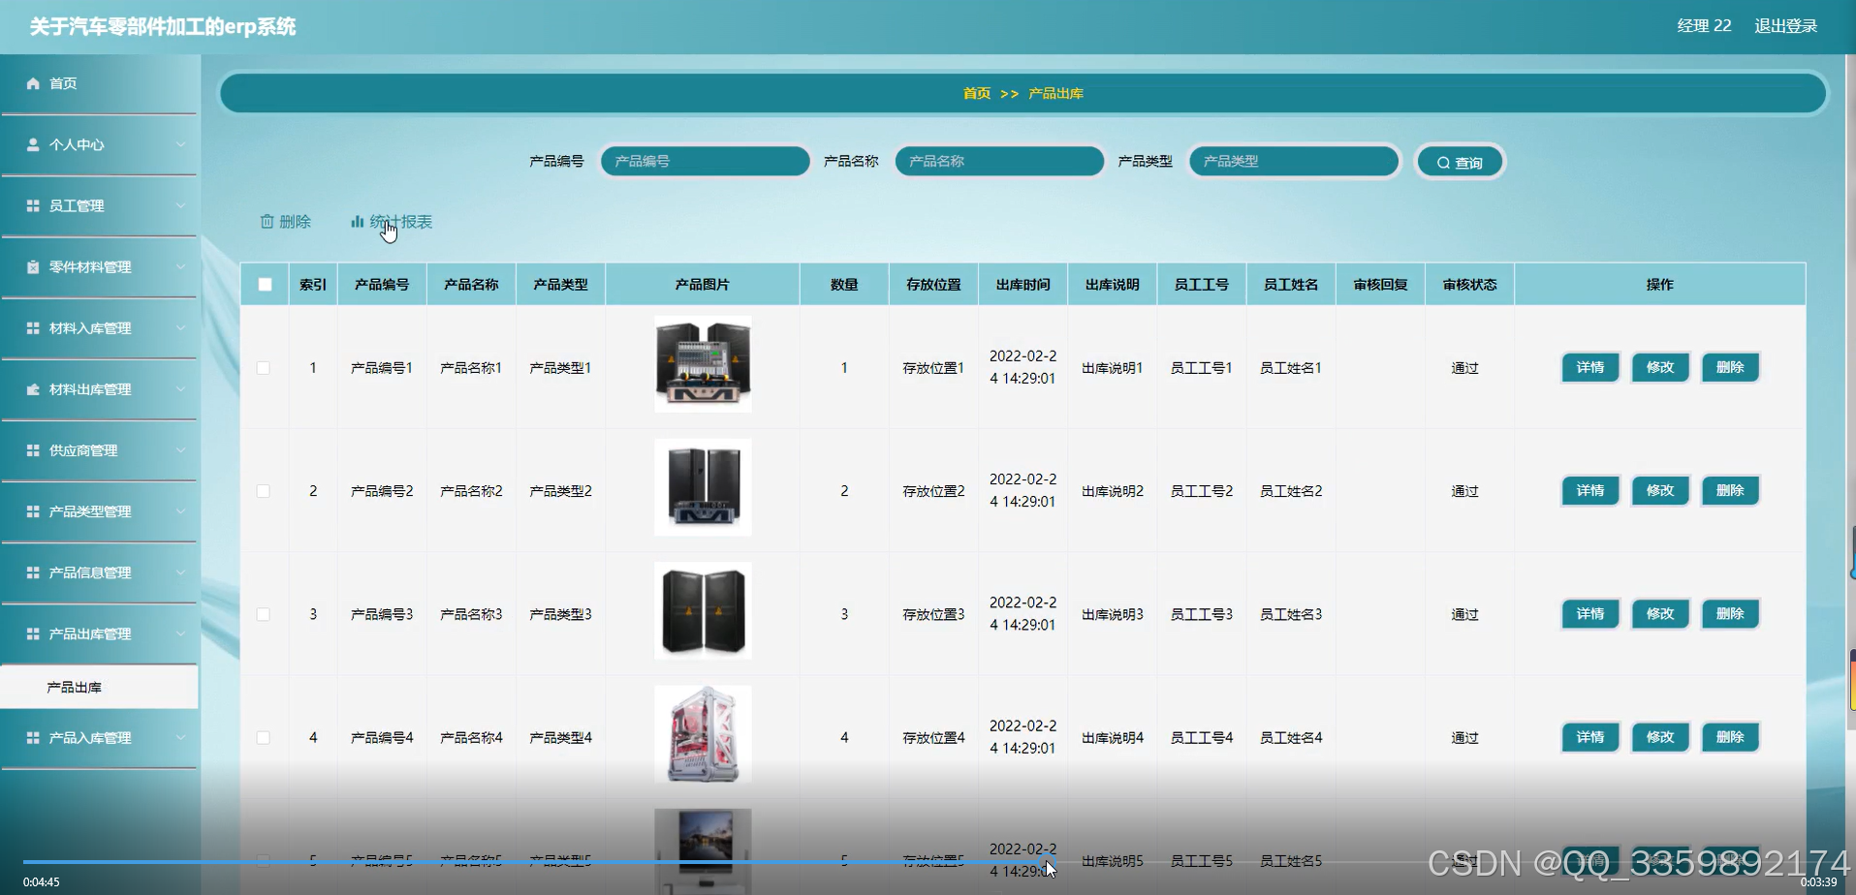The height and width of the screenshot is (895, 1856).
Task: Click the 删除 trash icon above the table
Action: [x=268, y=221]
